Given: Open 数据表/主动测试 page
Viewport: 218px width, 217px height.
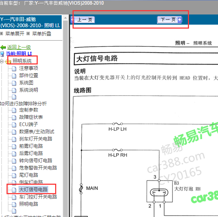Looking at the screenshot, I should (x=37, y=132).
